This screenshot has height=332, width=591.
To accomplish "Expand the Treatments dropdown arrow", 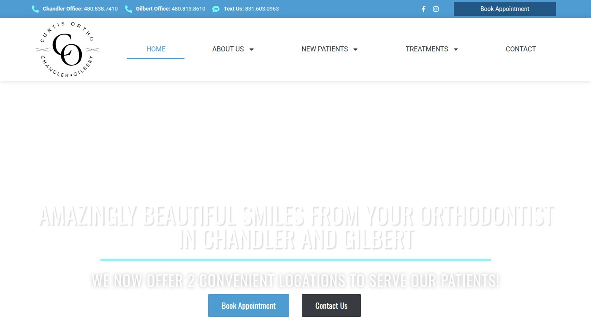I will coord(456,49).
